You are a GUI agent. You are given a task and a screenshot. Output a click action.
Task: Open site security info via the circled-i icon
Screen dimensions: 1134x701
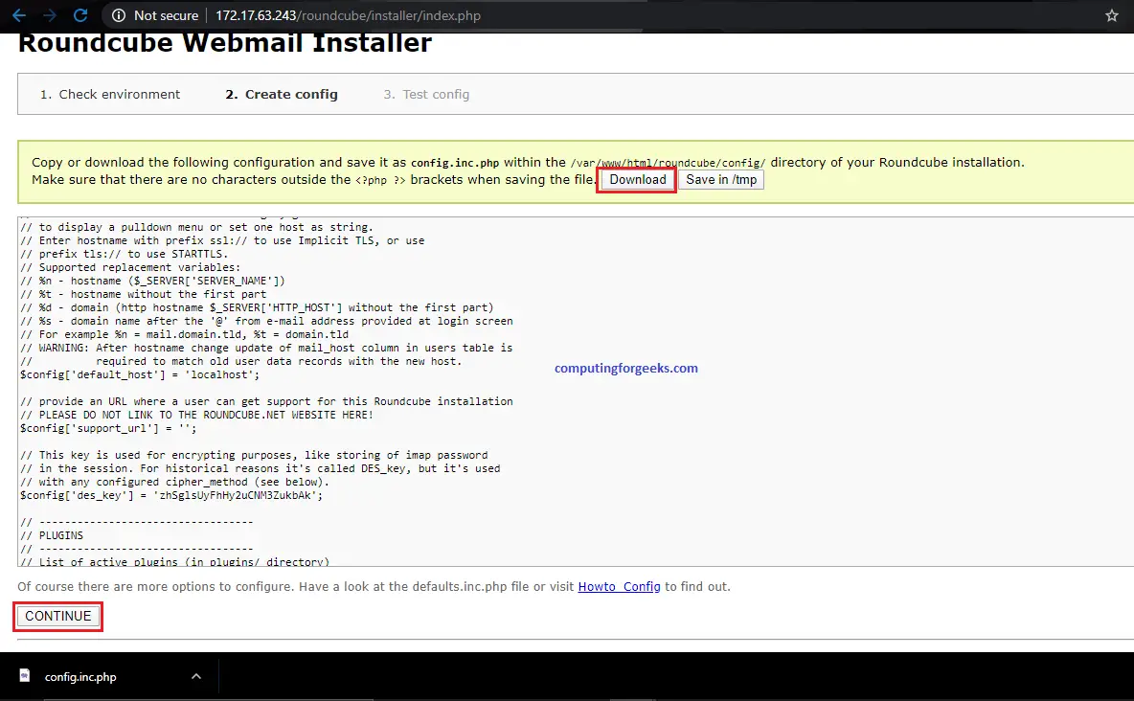(117, 15)
